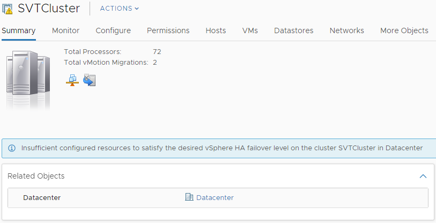Click the Related Objects panel heading

tap(36, 176)
